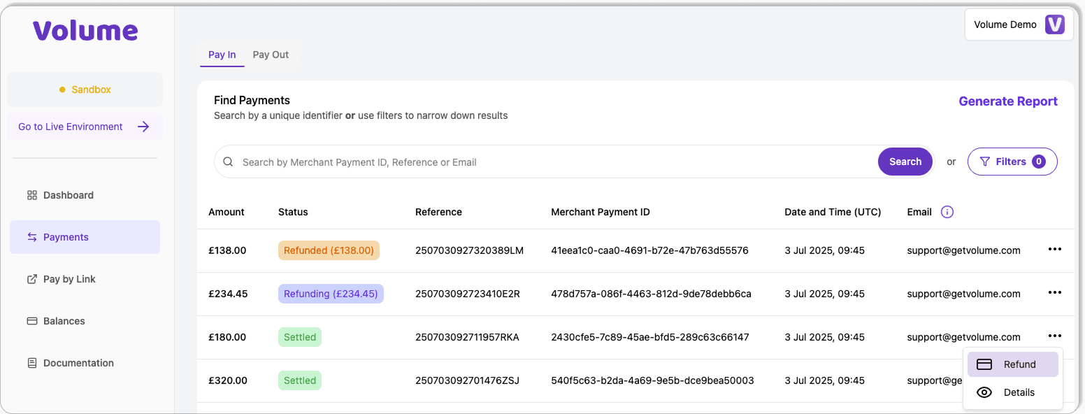Screen dimensions: 1085x414
Task: Click three-dots menu for £180.00 payment
Action: (1055, 336)
